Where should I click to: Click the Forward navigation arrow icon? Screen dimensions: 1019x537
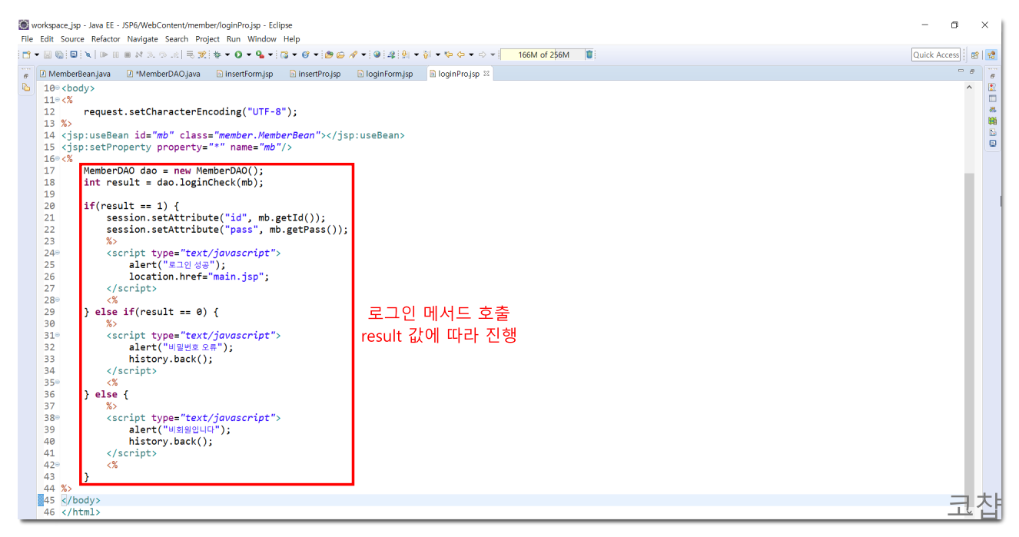(x=483, y=55)
